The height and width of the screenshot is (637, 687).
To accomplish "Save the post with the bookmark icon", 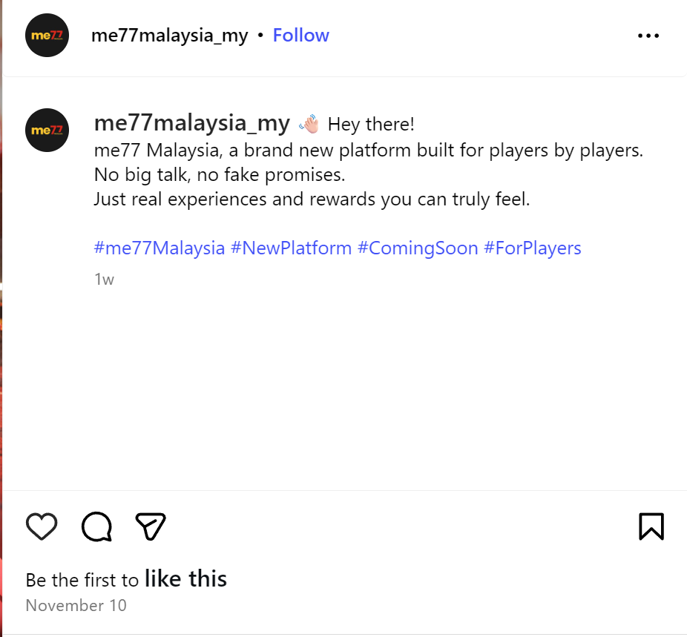I will (x=651, y=527).
